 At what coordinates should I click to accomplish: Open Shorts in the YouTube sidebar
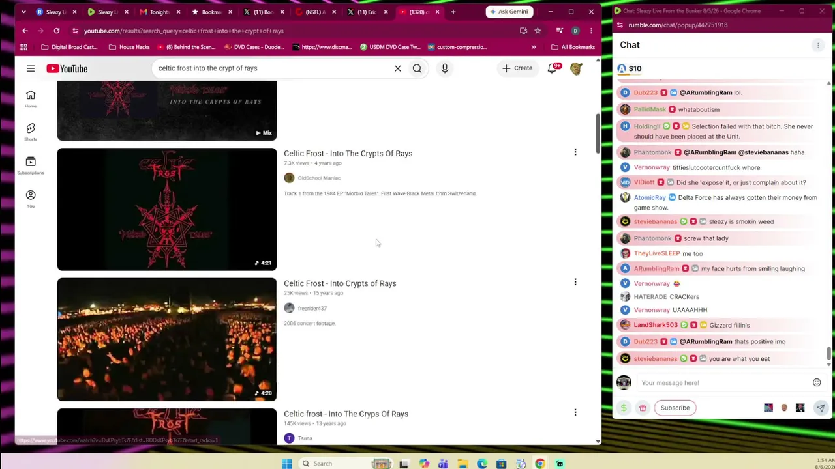(31, 132)
